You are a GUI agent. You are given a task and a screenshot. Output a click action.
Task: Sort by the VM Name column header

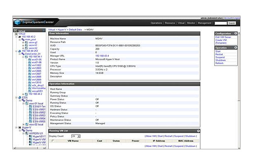[x=73, y=141]
